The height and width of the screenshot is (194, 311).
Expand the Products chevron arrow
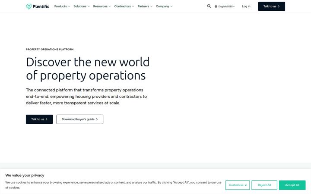(69, 6)
